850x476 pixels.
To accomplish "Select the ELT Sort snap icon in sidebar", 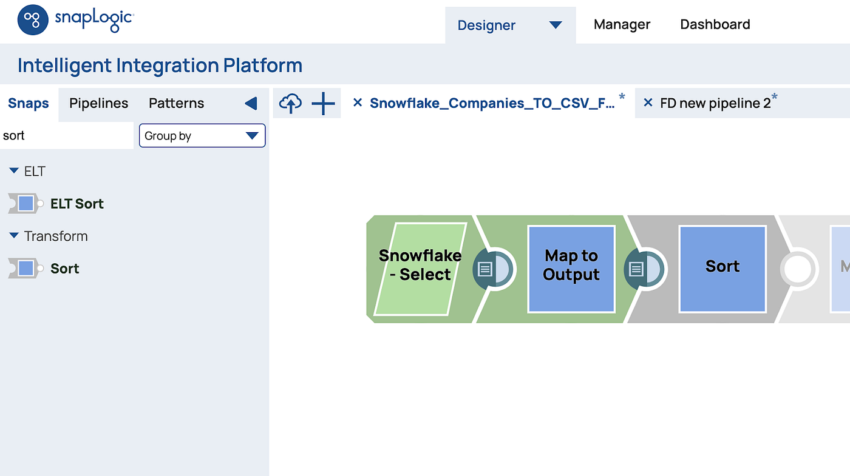I will (x=24, y=203).
